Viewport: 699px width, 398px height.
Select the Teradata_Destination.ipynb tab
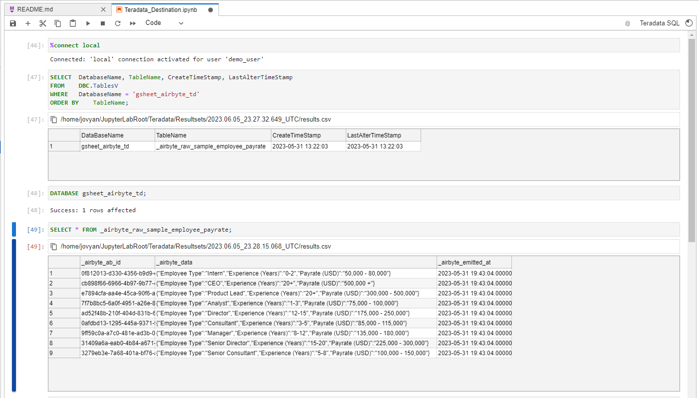160,8
